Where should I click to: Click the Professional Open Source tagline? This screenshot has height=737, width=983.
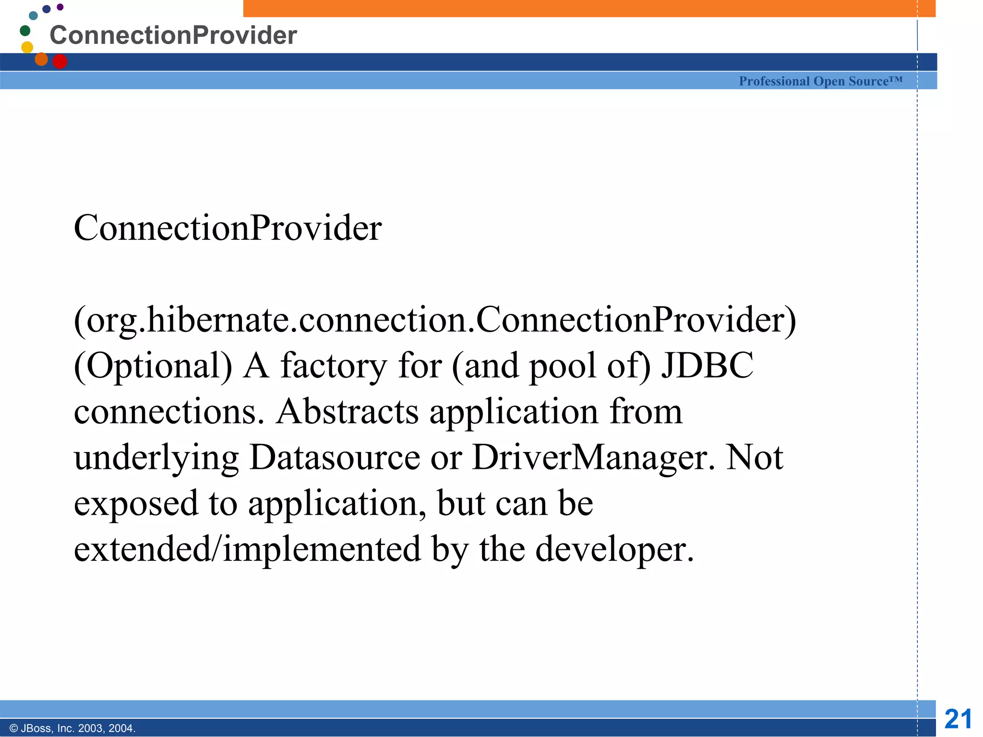point(820,81)
